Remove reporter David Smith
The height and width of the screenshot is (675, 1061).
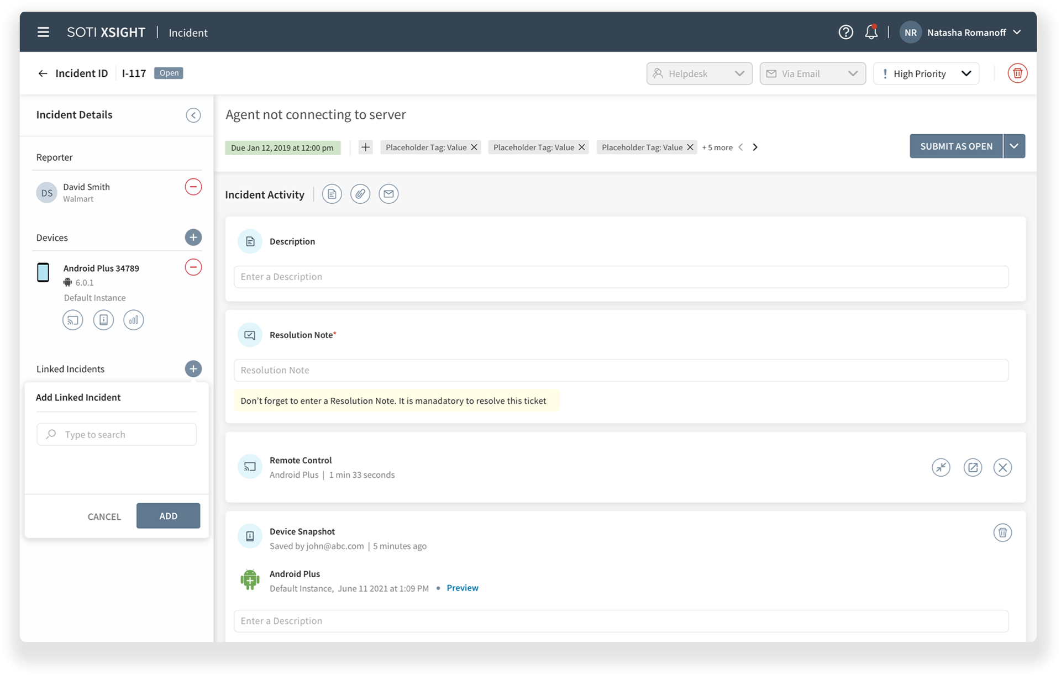pos(193,187)
